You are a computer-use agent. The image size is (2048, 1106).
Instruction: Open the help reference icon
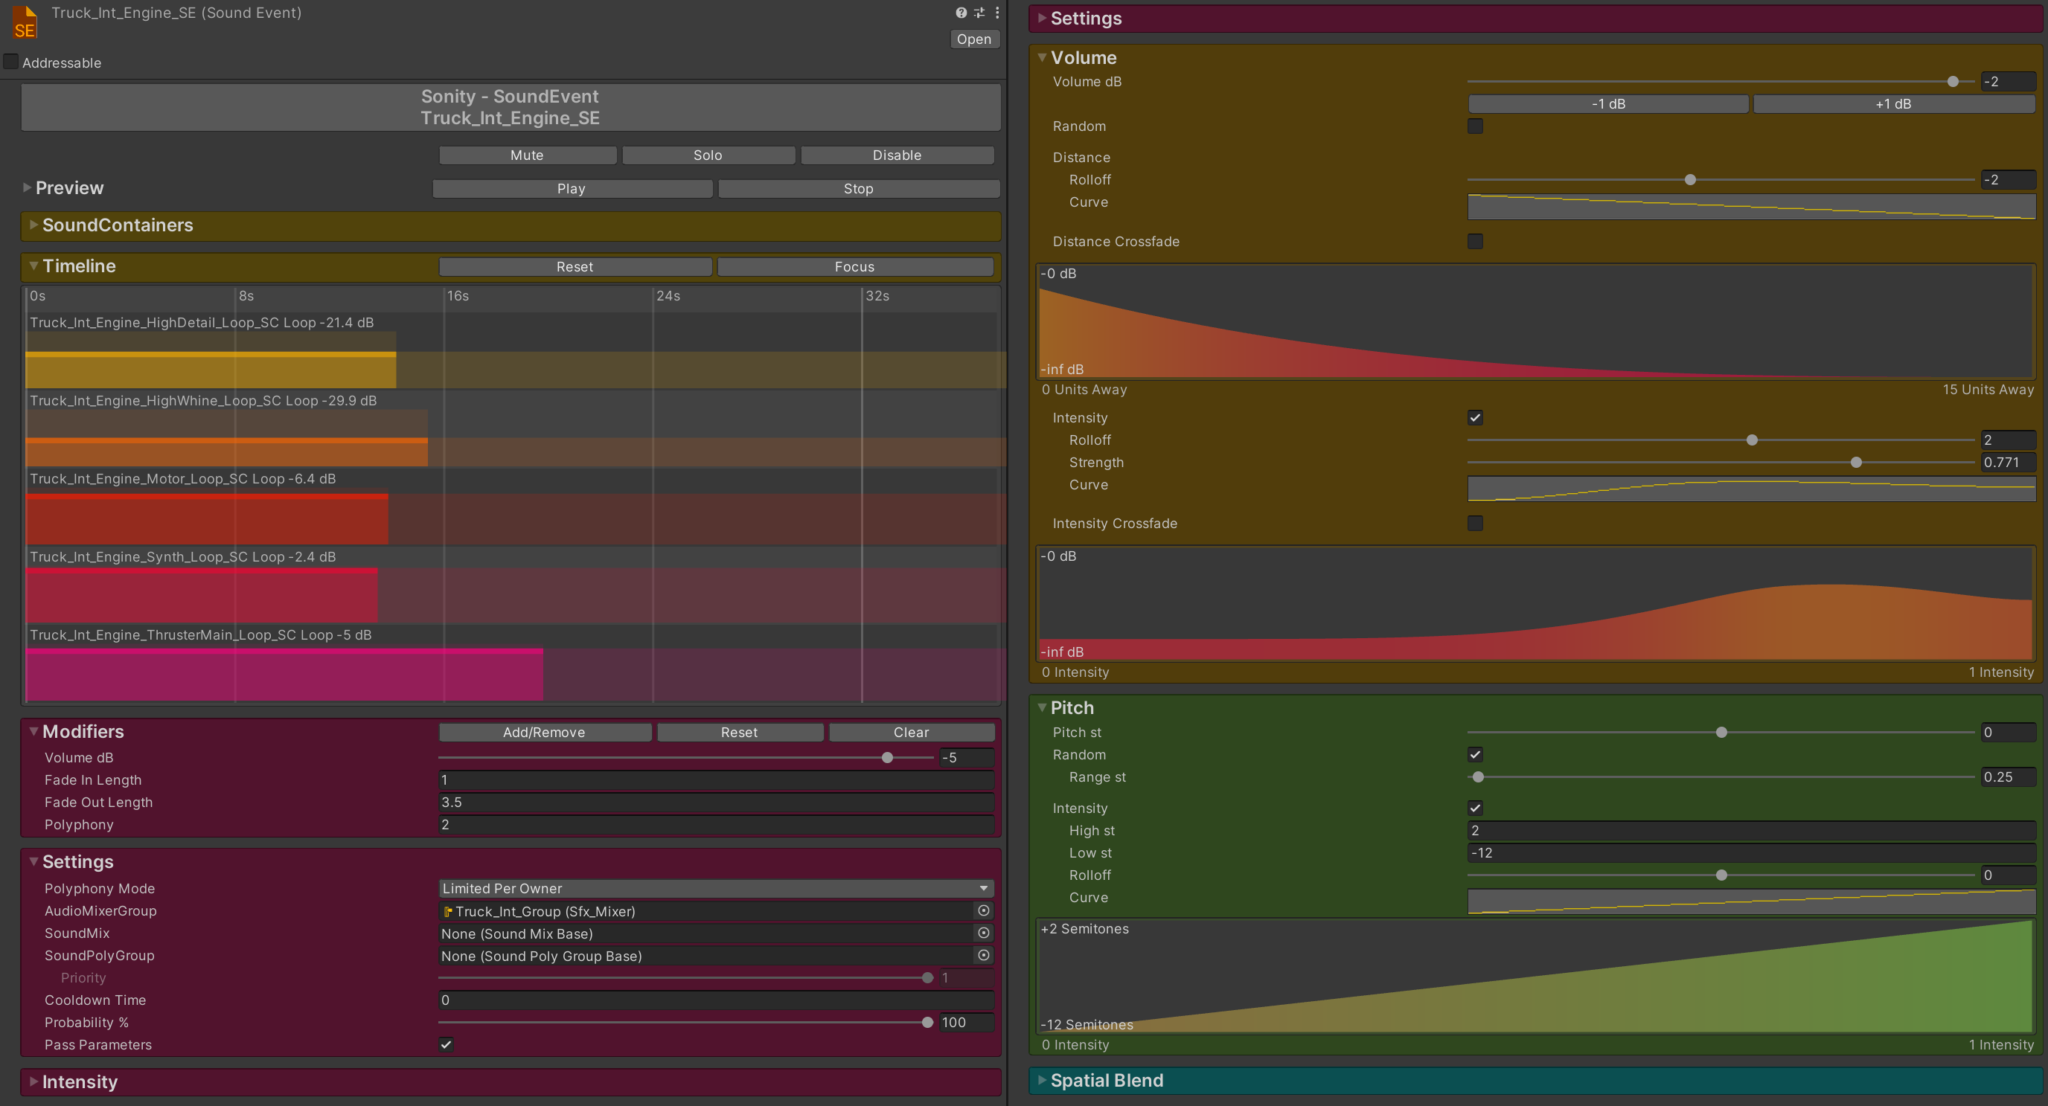(961, 13)
